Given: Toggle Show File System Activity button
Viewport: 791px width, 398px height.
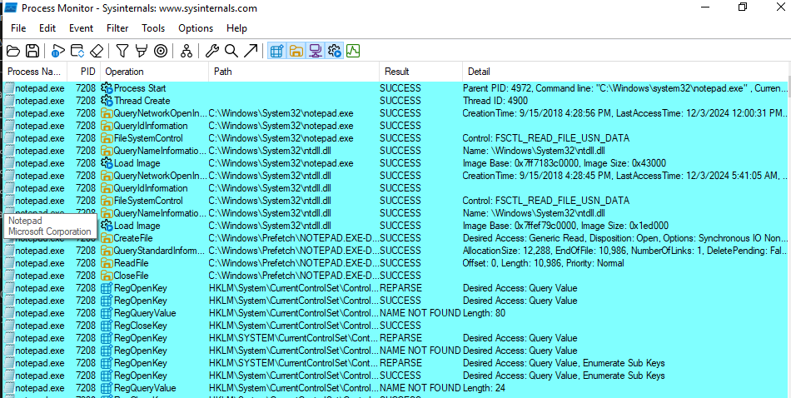Looking at the screenshot, I should click(x=296, y=51).
